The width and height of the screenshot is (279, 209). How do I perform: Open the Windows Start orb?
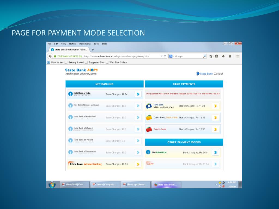coord(52,185)
